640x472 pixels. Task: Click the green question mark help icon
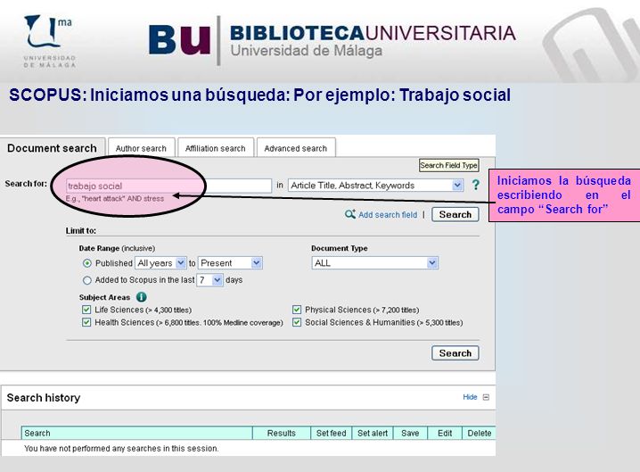[x=475, y=185]
